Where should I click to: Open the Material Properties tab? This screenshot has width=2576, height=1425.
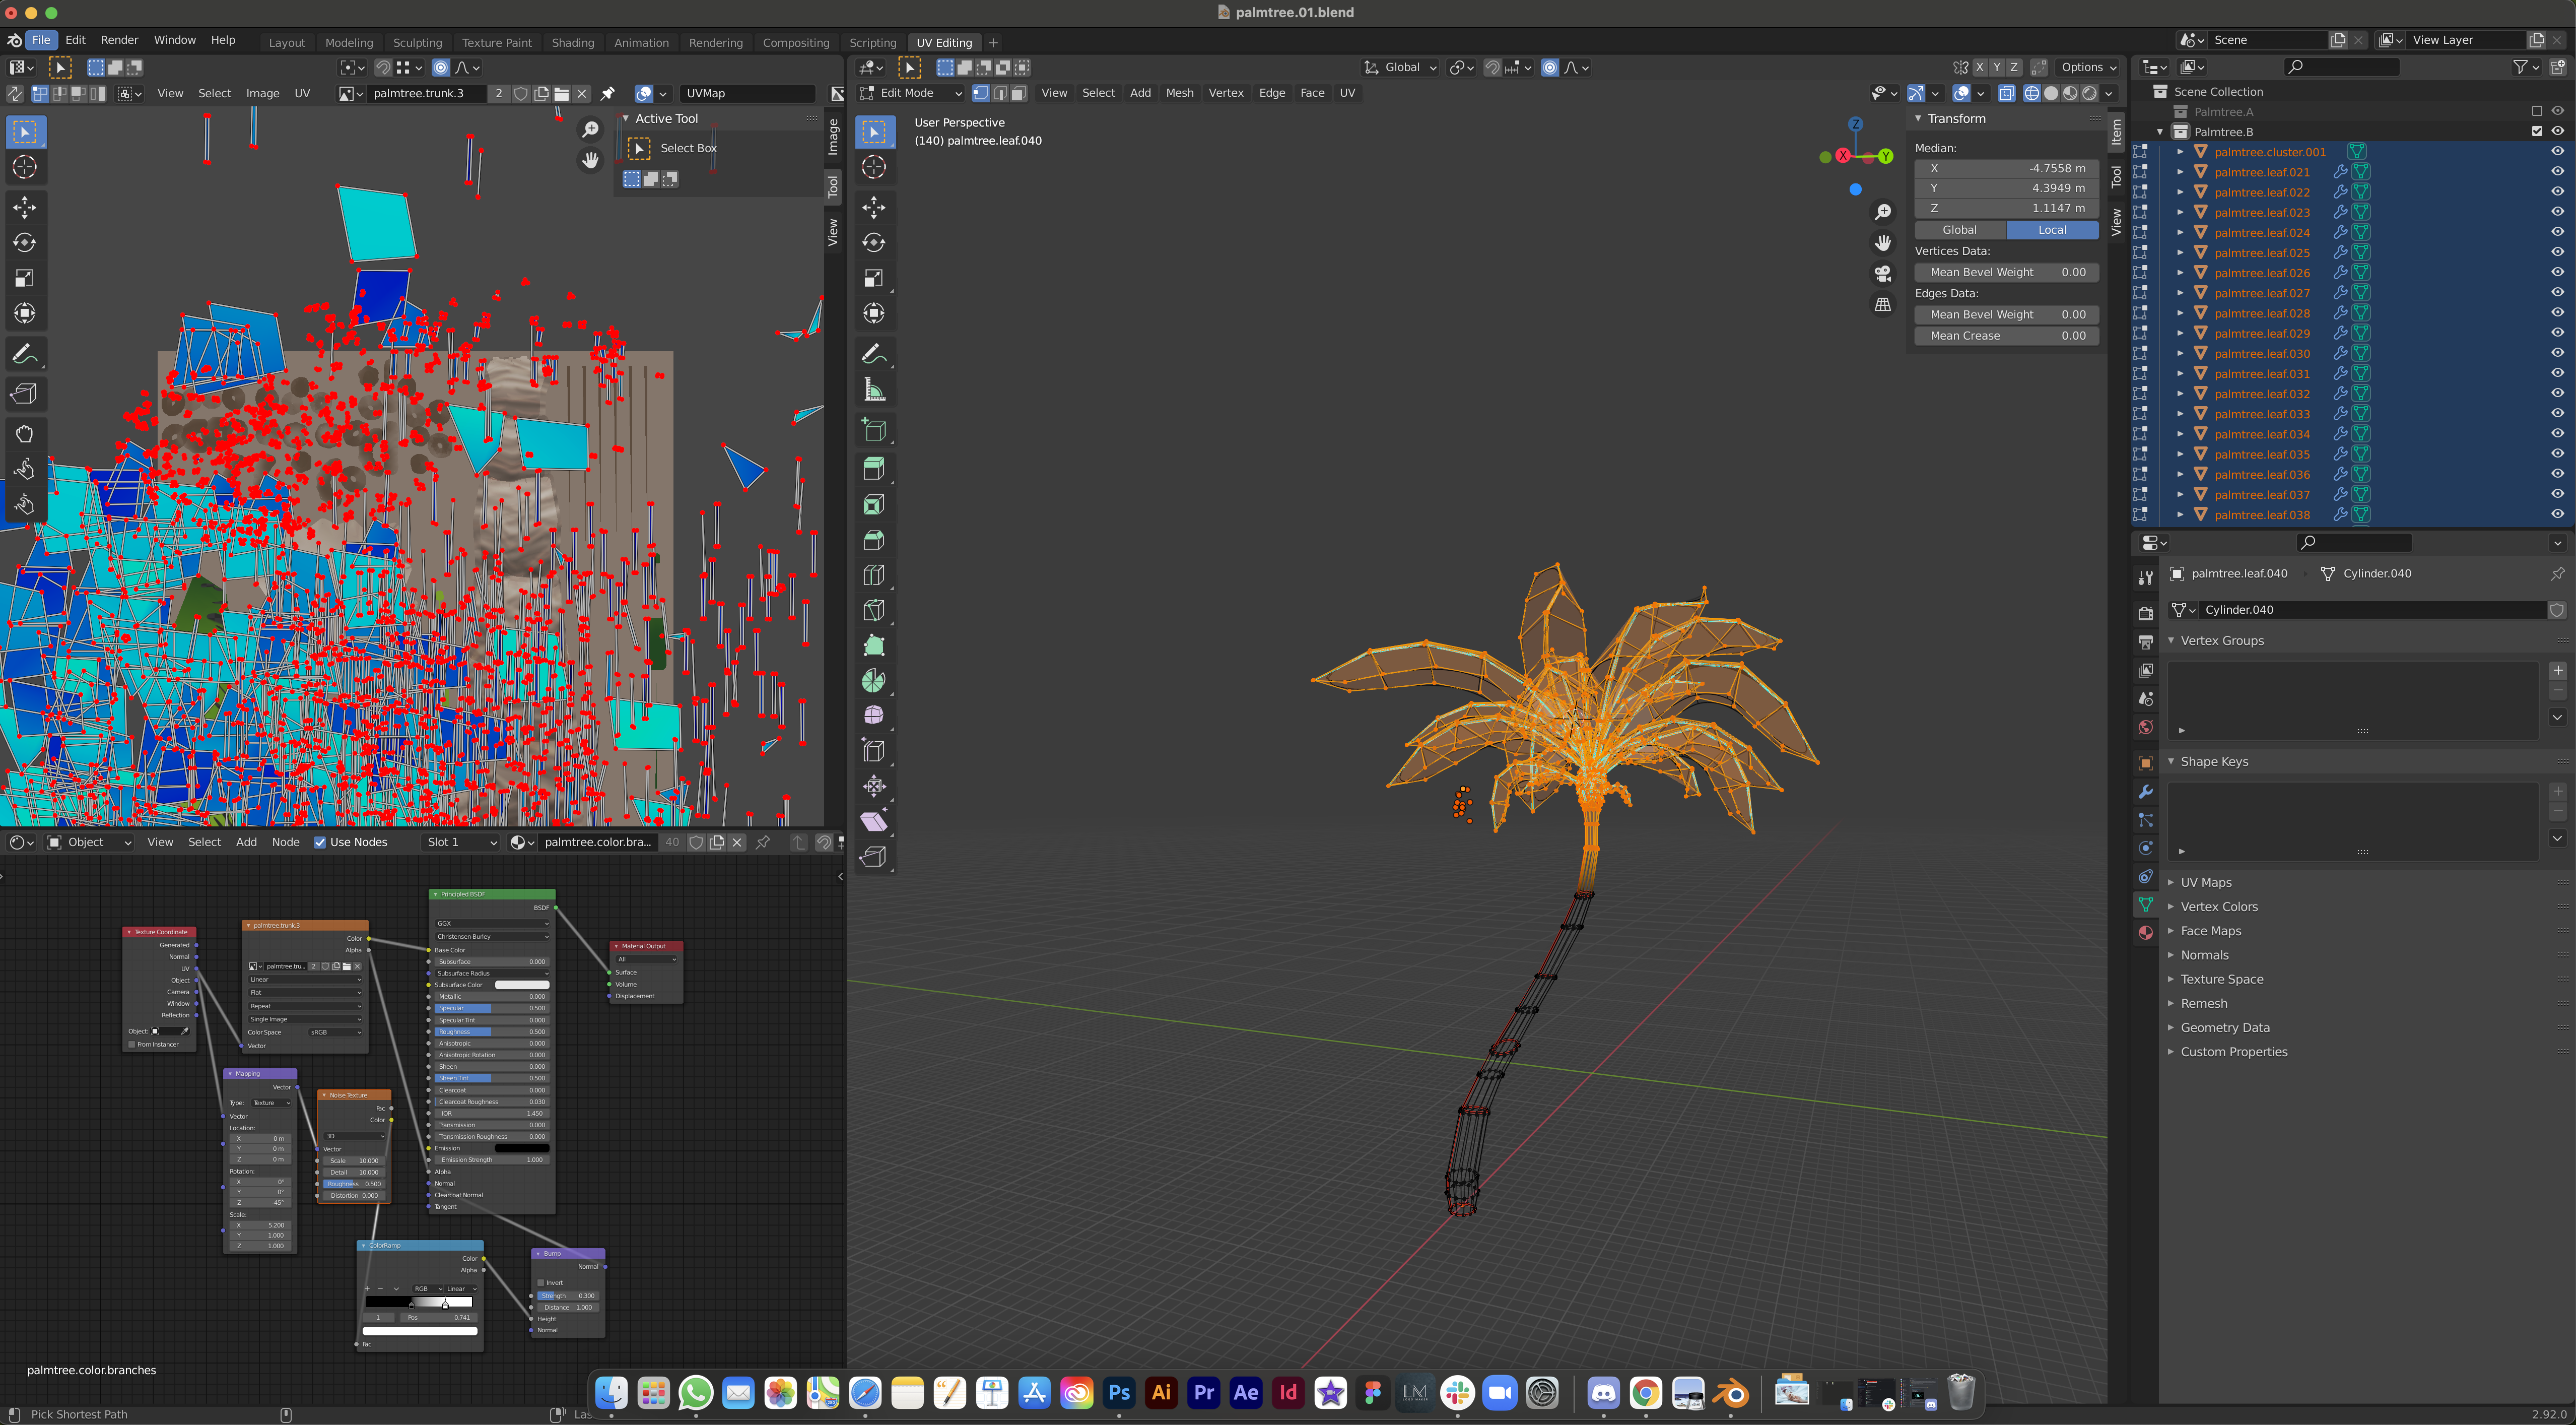click(x=2145, y=932)
